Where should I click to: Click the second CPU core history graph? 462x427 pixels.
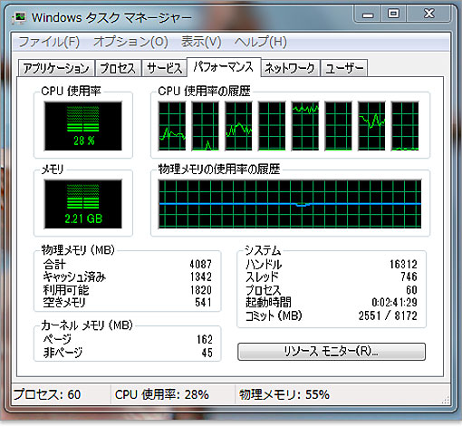[206, 126]
